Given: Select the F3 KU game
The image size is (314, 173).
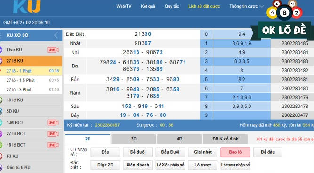Looking at the screenshot, I should pos(31,156).
